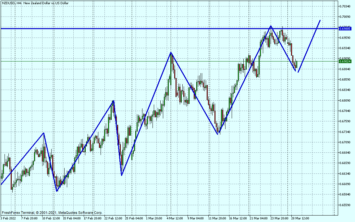Click trend line low near 11 Mar 20:00
The width and height of the screenshot is (355, 222).
(x=218, y=134)
